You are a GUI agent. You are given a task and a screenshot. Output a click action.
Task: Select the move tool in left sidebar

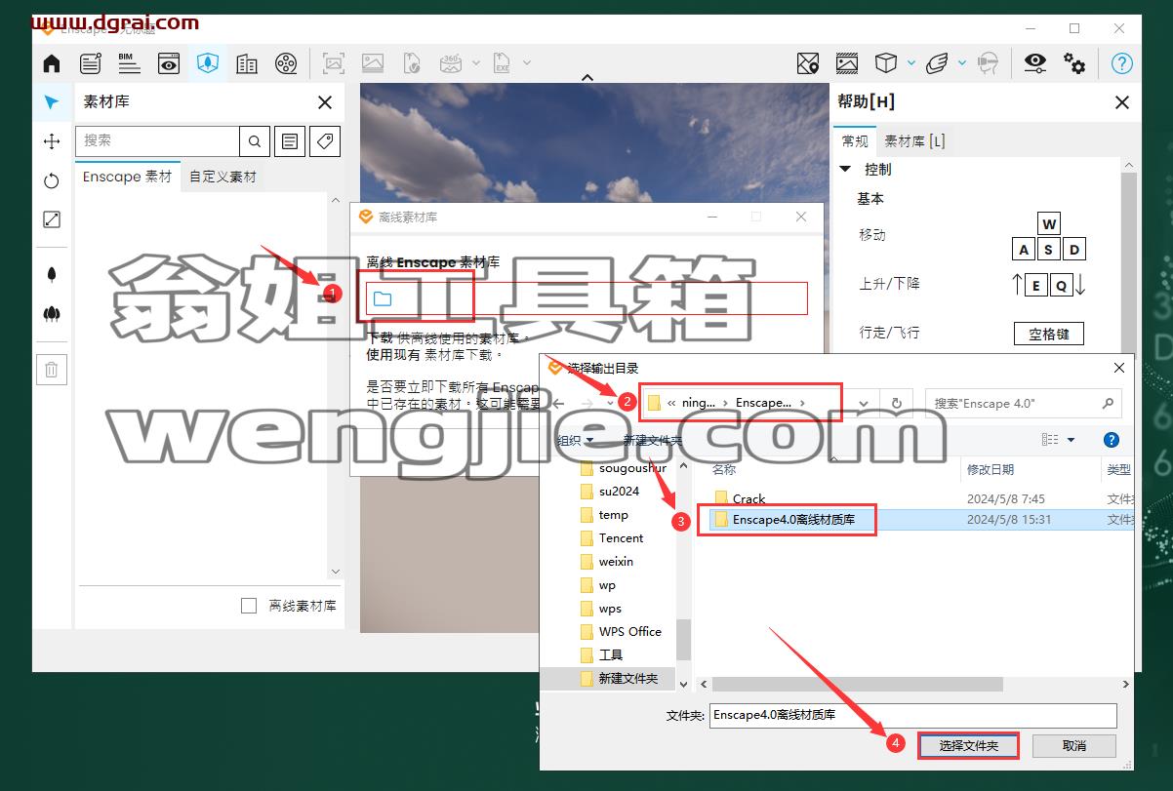pos(52,141)
